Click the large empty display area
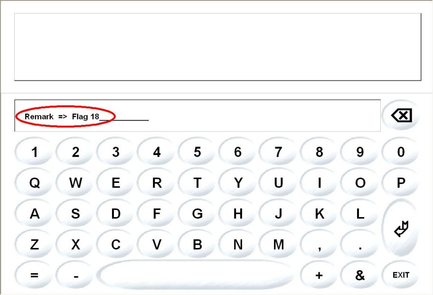The image size is (433, 295). [x=217, y=47]
